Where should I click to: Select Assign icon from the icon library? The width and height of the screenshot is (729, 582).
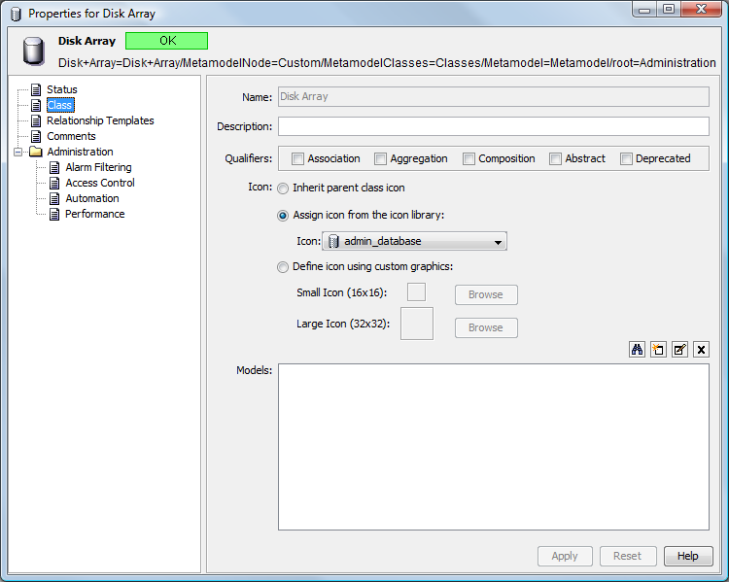283,216
